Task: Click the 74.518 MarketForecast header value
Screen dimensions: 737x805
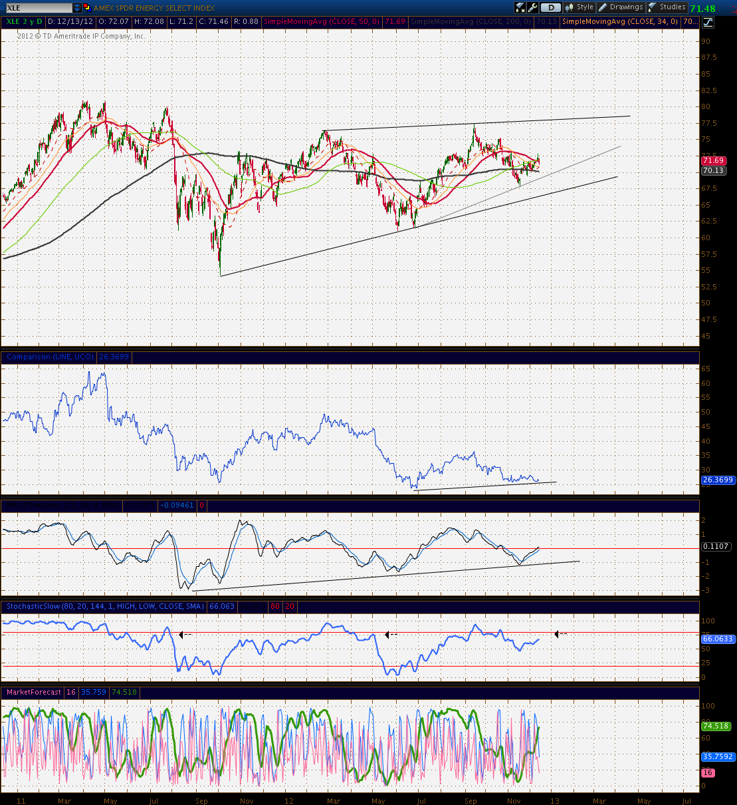Action: [x=124, y=693]
